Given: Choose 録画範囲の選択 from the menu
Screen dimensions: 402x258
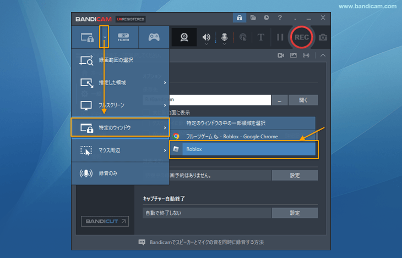Looking at the screenshot, I should (120, 60).
